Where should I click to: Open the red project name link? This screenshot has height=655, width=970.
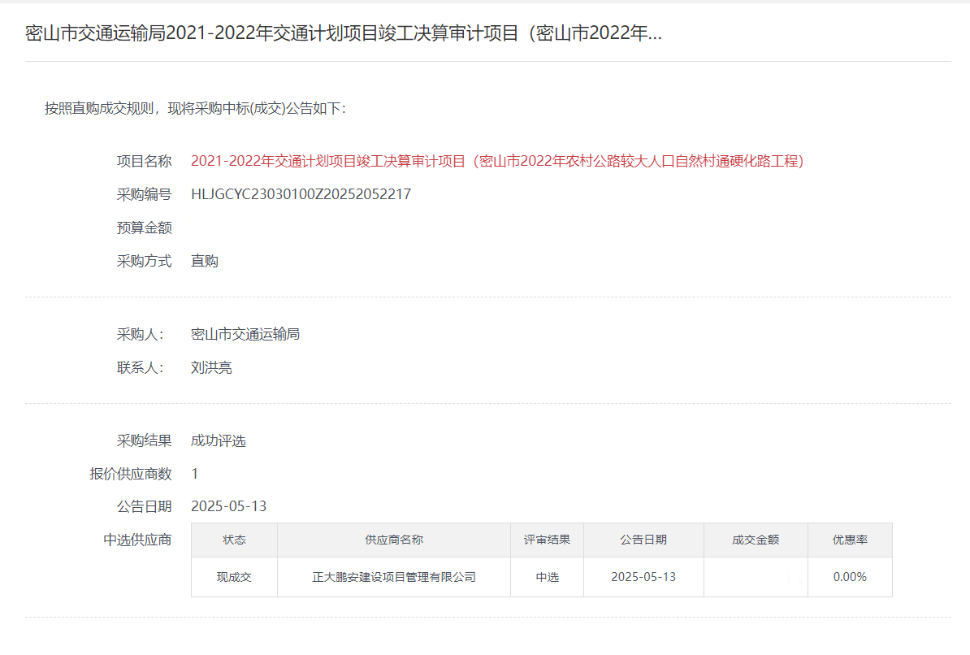496,161
